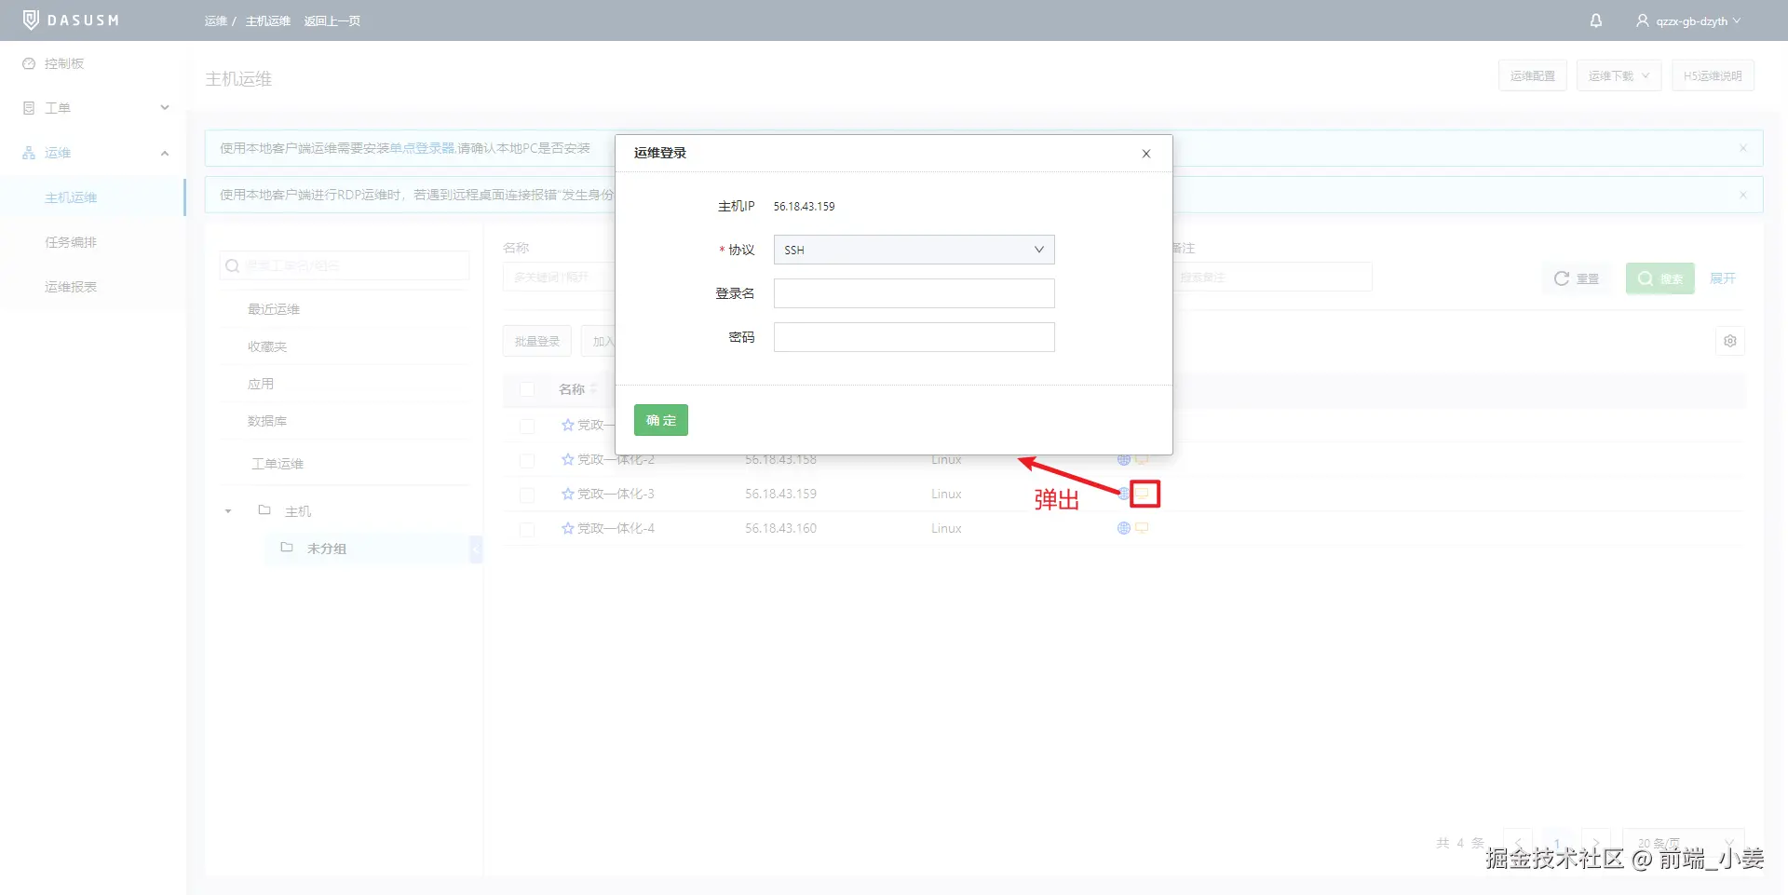The width and height of the screenshot is (1788, 895).
Task: Click the 控制板 dashboard icon
Action: 29,63
